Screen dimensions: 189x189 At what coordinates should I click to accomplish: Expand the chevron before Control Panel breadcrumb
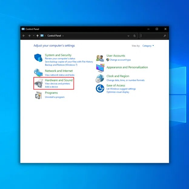[x=45, y=36]
